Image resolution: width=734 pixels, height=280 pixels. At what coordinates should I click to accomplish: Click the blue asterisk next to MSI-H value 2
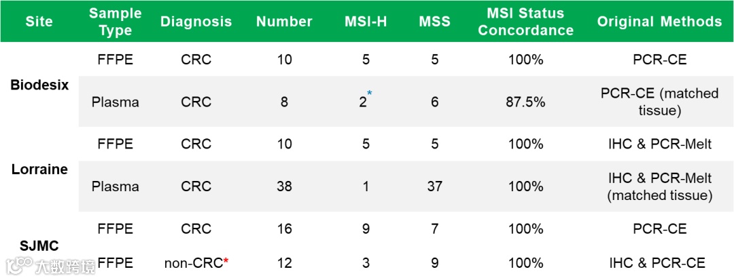point(370,94)
